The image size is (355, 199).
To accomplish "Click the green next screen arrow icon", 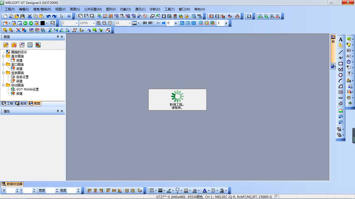I will [x=31, y=23].
